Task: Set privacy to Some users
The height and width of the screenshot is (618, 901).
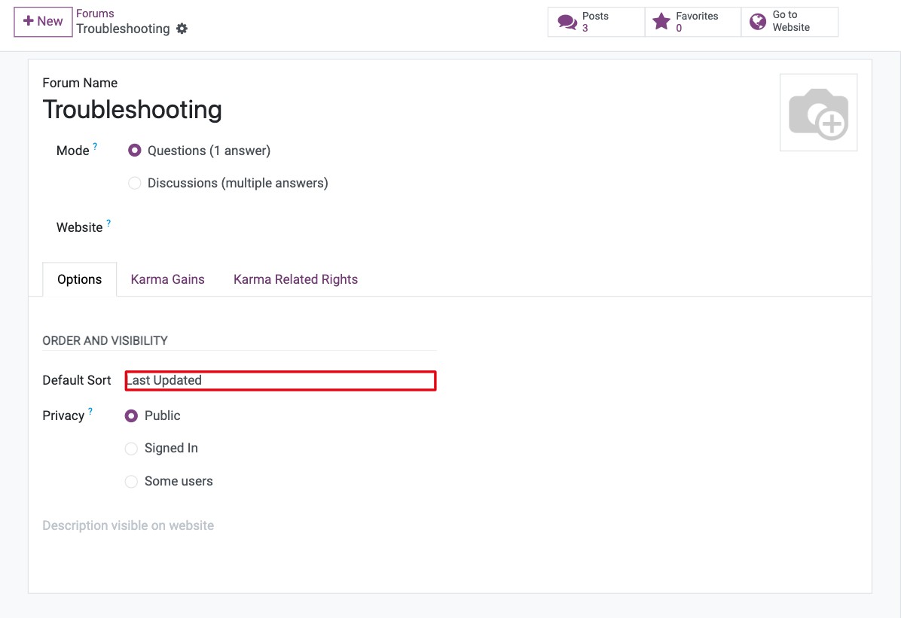Action: [131, 481]
